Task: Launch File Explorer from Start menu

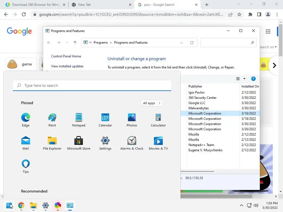Action: [52, 143]
